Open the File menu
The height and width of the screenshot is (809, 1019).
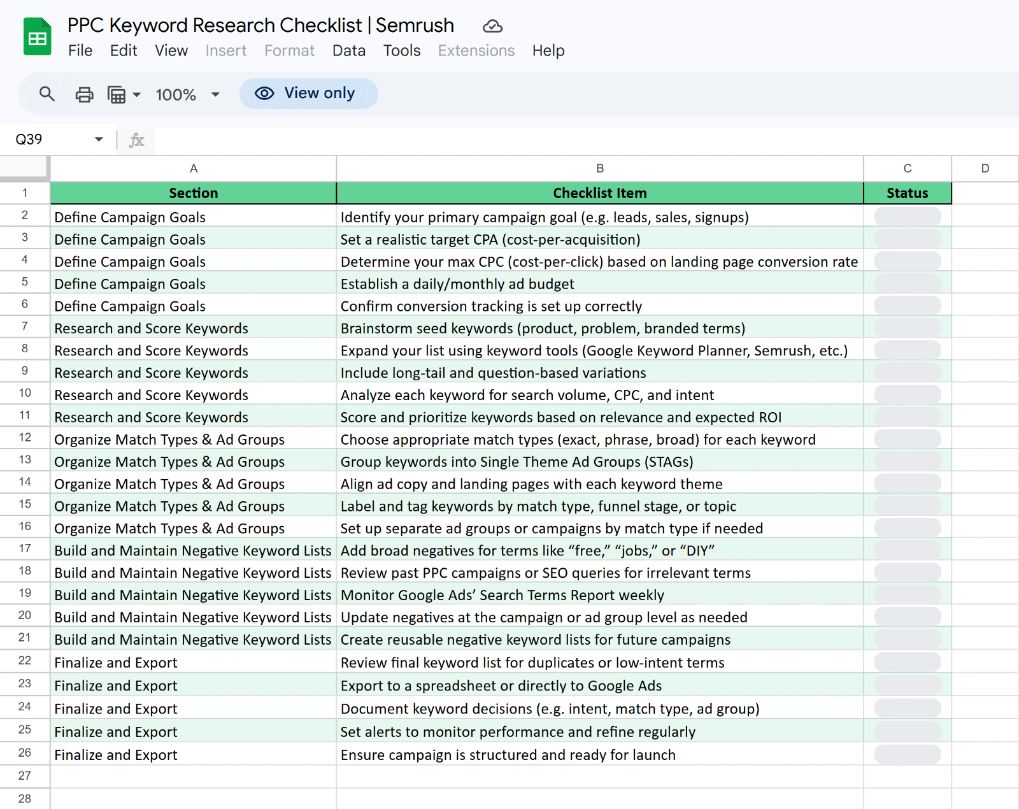click(80, 51)
